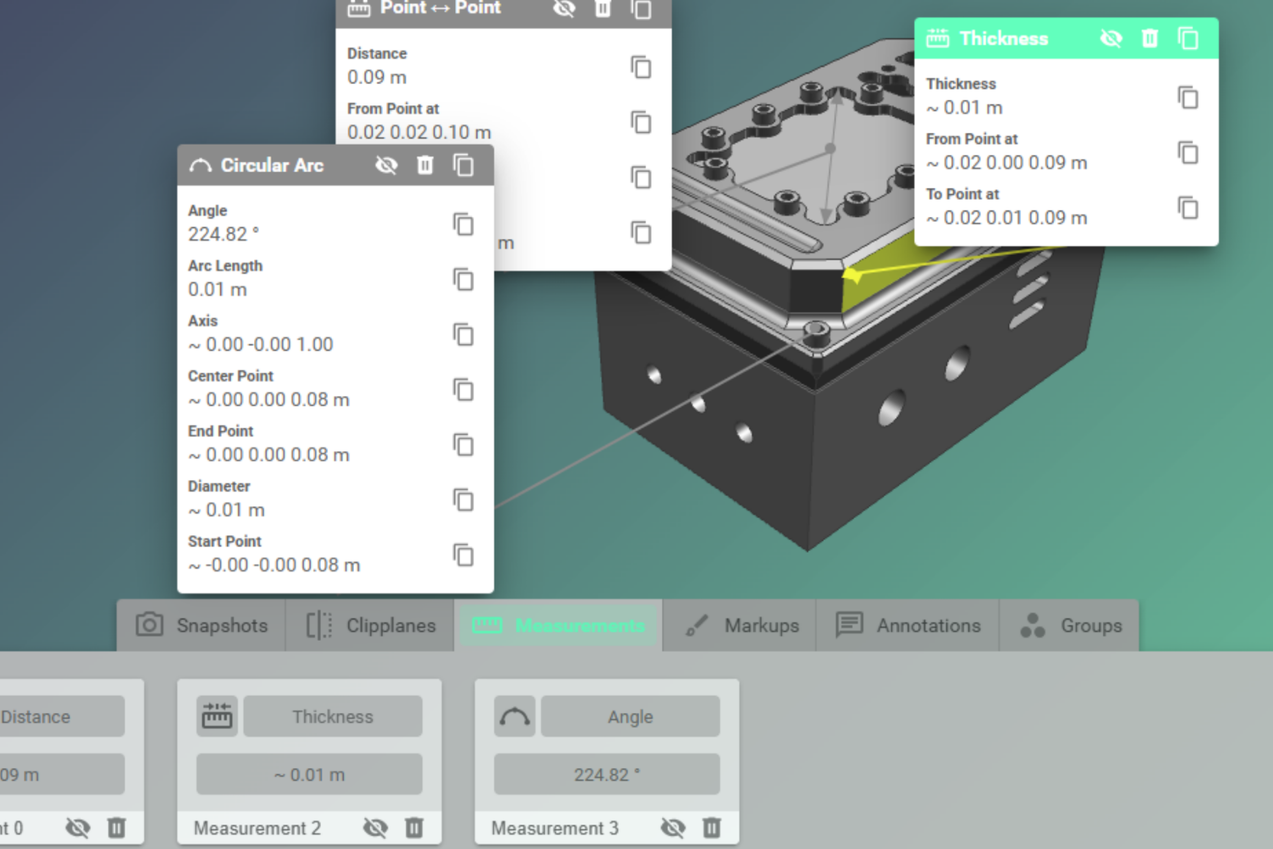Toggle visibility of Measurement 3
Screen dimensions: 1273x849
point(673,827)
